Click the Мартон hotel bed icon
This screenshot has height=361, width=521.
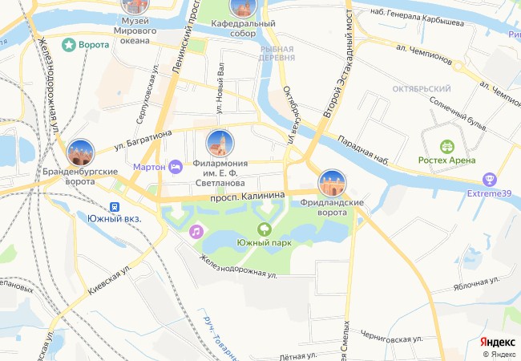176,167
